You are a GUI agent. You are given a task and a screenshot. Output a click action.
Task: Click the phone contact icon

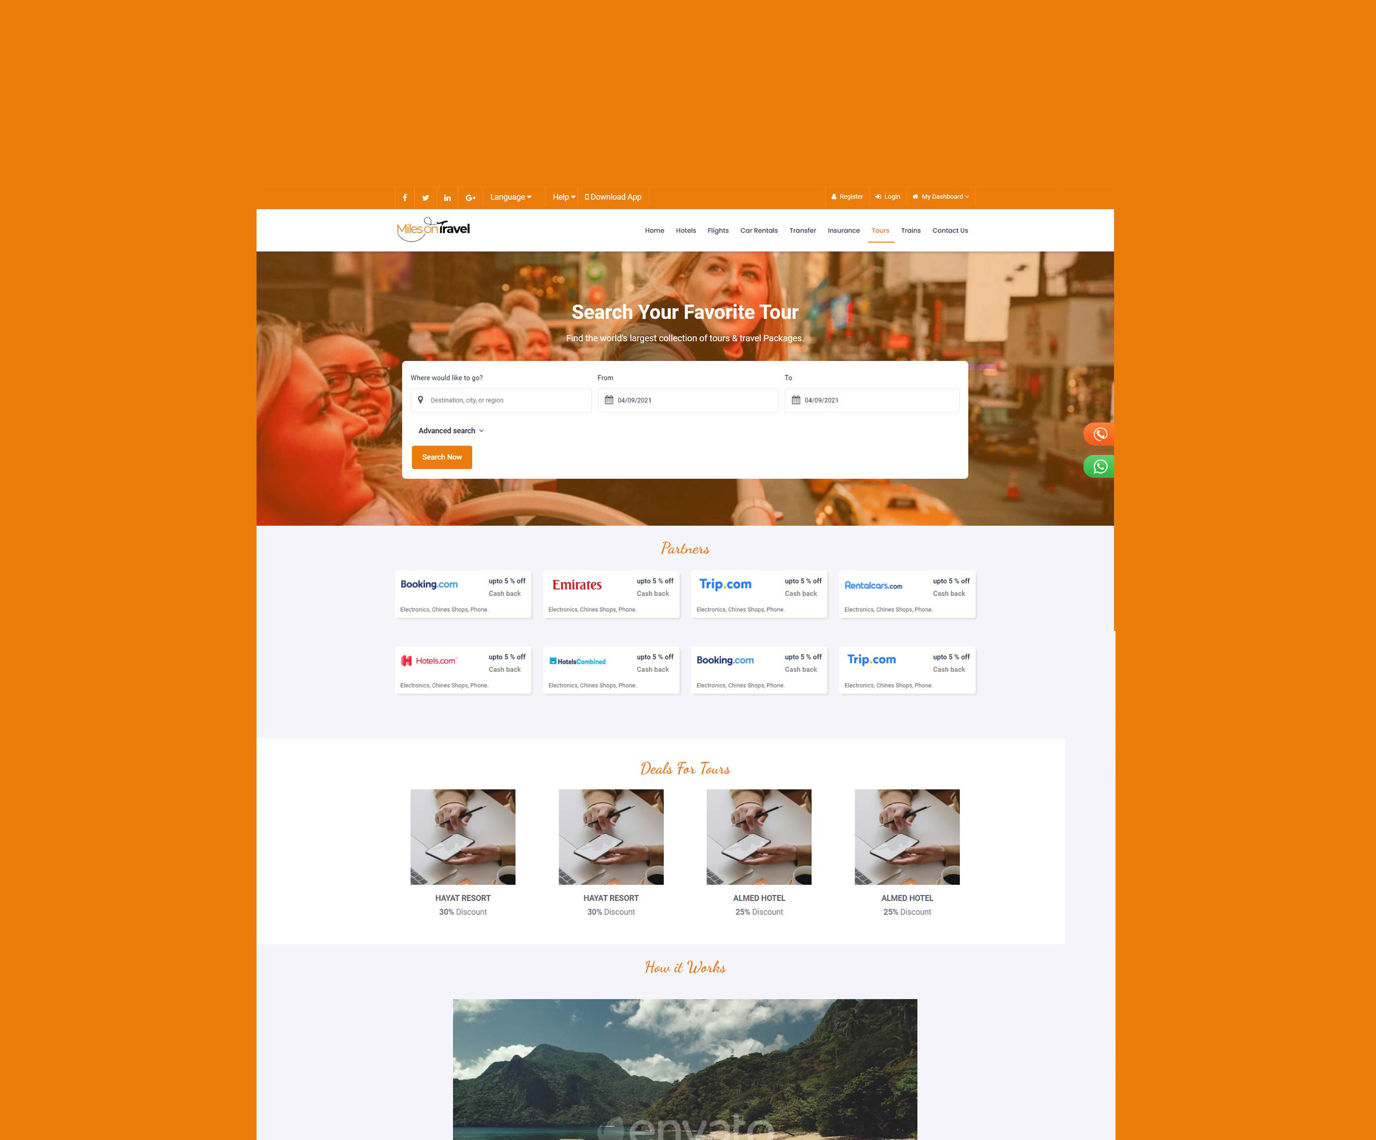click(1099, 434)
